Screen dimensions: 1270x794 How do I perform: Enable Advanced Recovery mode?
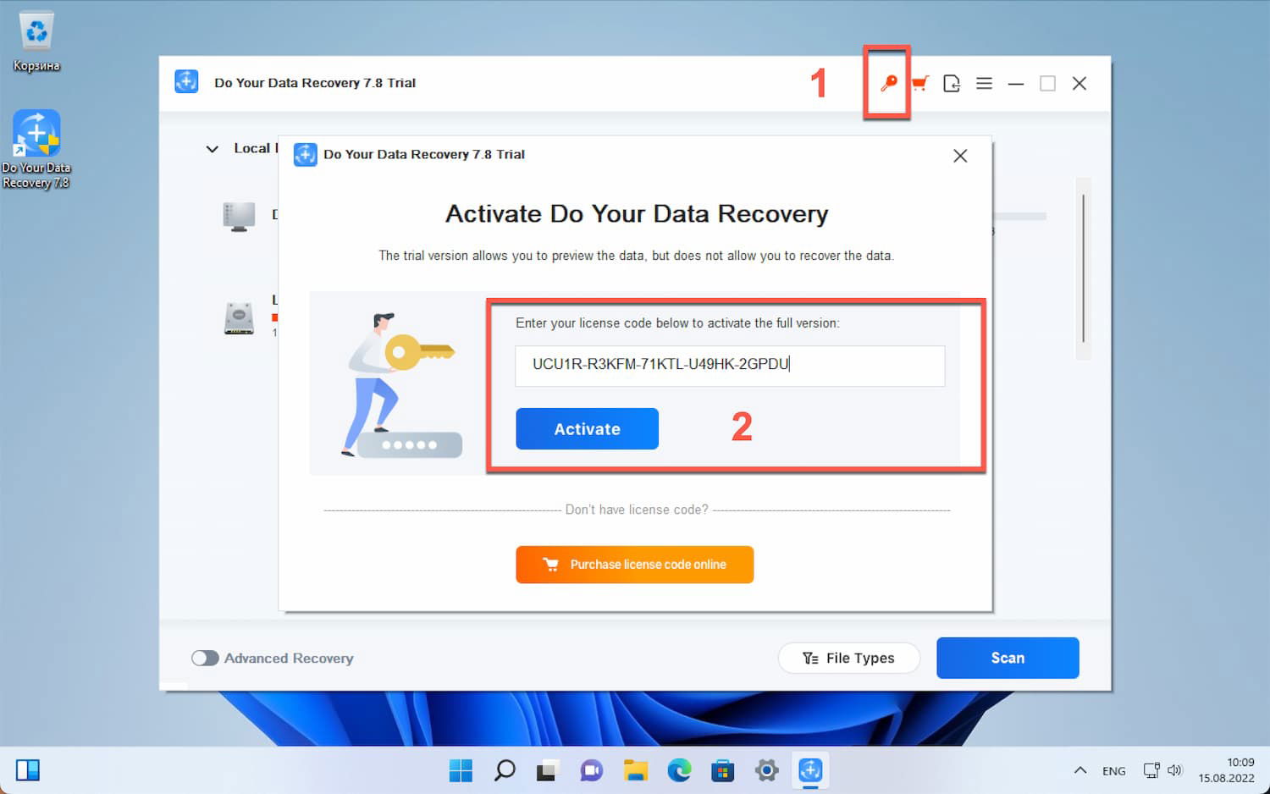205,658
